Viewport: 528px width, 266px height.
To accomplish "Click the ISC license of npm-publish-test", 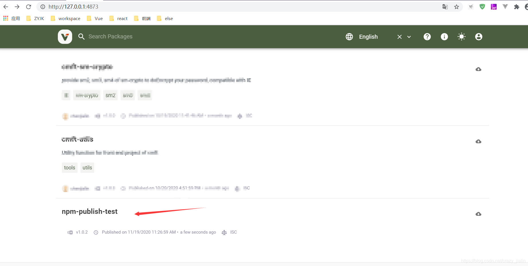I will pos(234,232).
